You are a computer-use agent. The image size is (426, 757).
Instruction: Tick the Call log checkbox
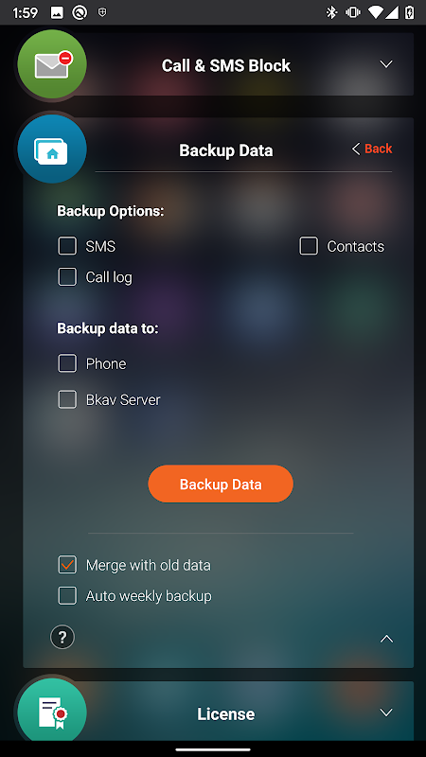[67, 277]
